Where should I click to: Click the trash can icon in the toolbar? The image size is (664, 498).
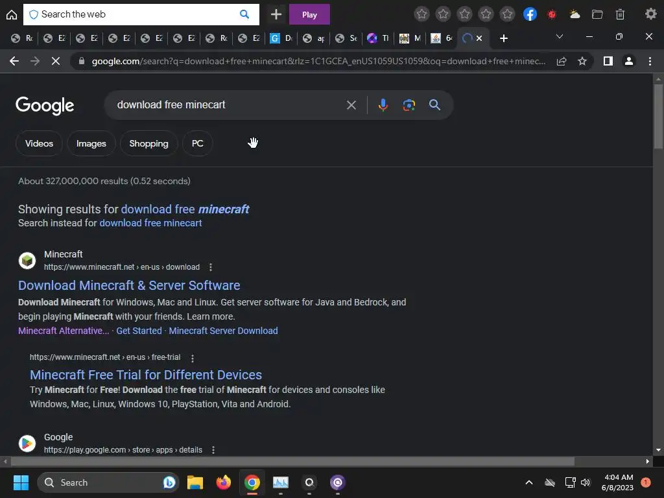620,14
